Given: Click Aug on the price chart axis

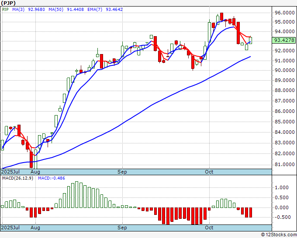Looking at the screenshot, I should 35,172.
